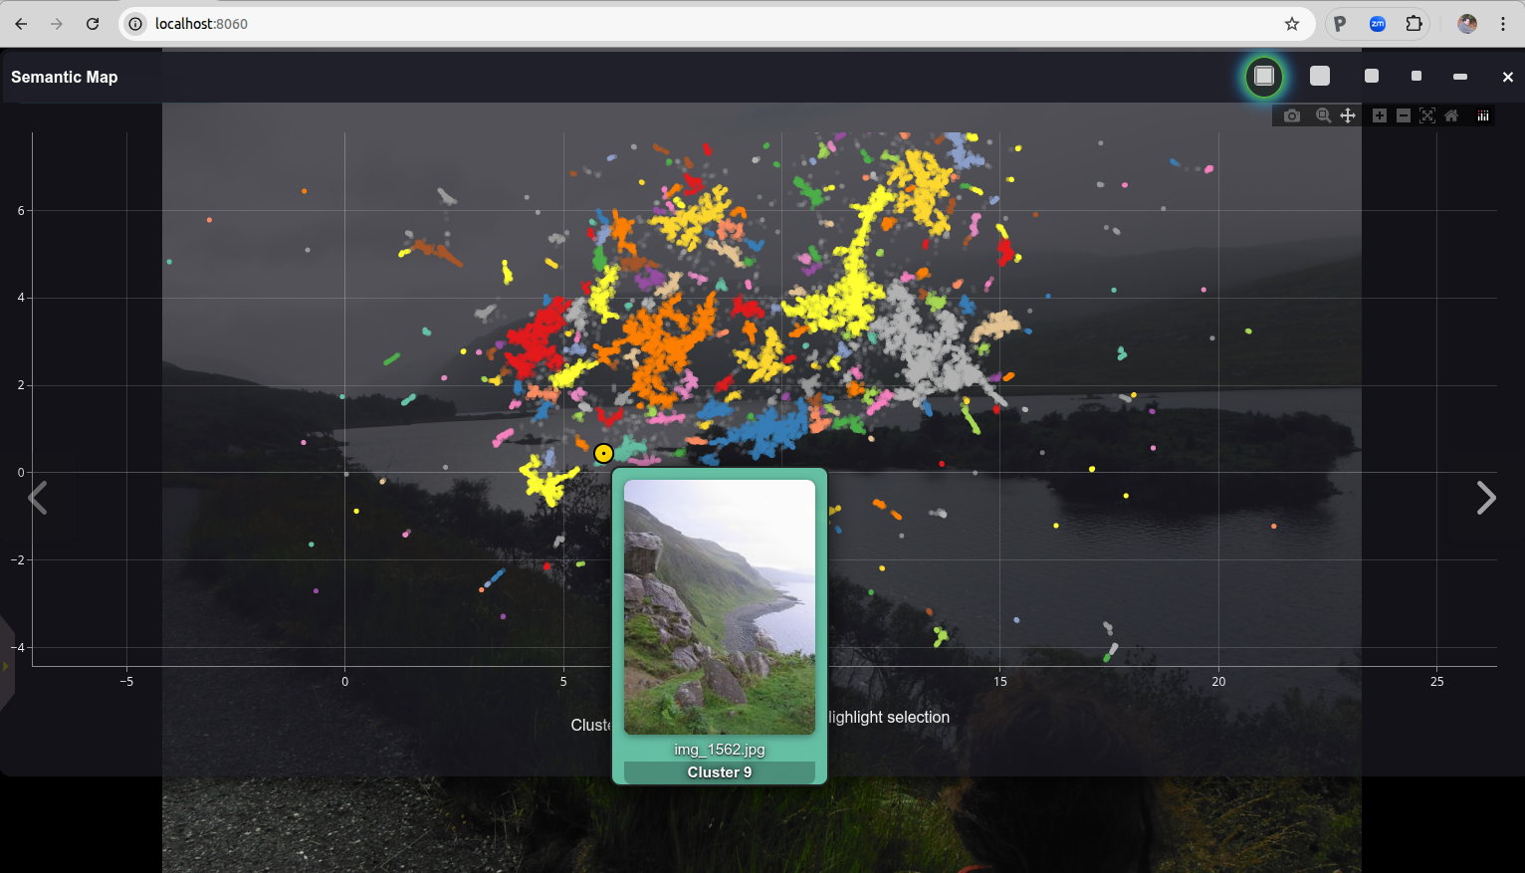The height and width of the screenshot is (873, 1525).
Task: Go to next image with right chevron
Action: pos(1485,498)
